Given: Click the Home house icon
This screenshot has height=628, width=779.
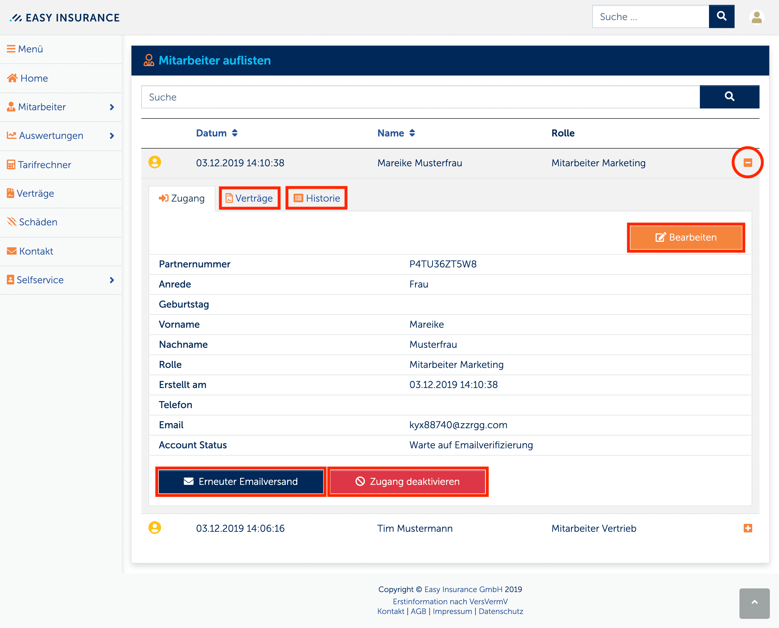Looking at the screenshot, I should coord(12,78).
